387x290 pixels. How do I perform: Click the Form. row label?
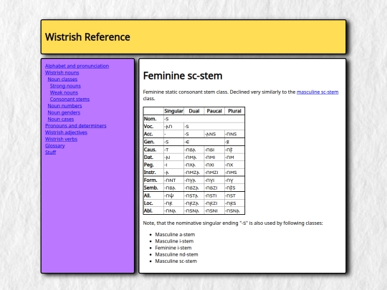click(153, 180)
